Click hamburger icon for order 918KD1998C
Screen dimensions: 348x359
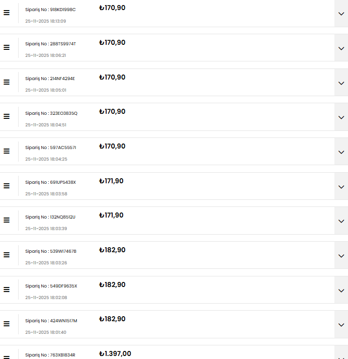click(7, 13)
